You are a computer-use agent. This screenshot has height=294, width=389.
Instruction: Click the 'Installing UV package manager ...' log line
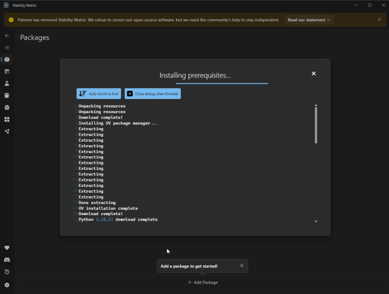(x=117, y=123)
